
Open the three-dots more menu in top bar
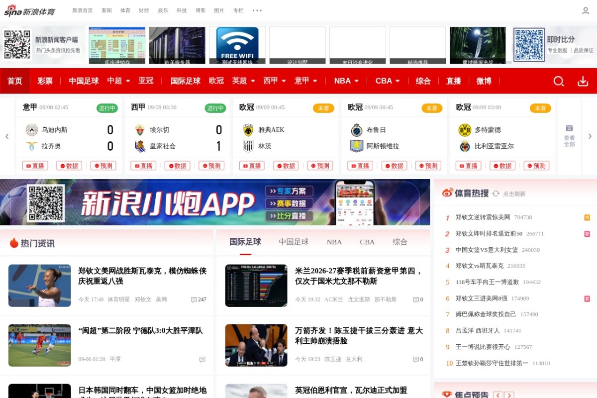click(x=257, y=10)
